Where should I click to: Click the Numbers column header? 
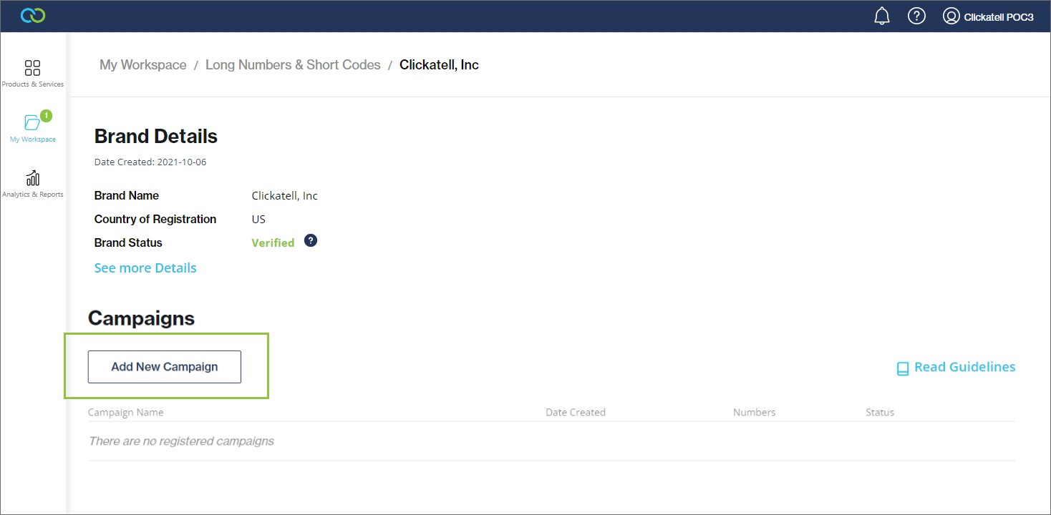coord(754,412)
